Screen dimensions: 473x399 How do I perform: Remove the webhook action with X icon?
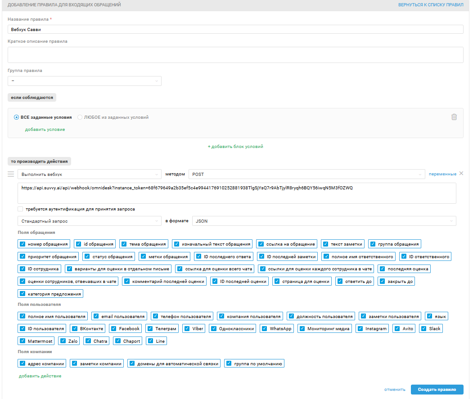click(461, 174)
